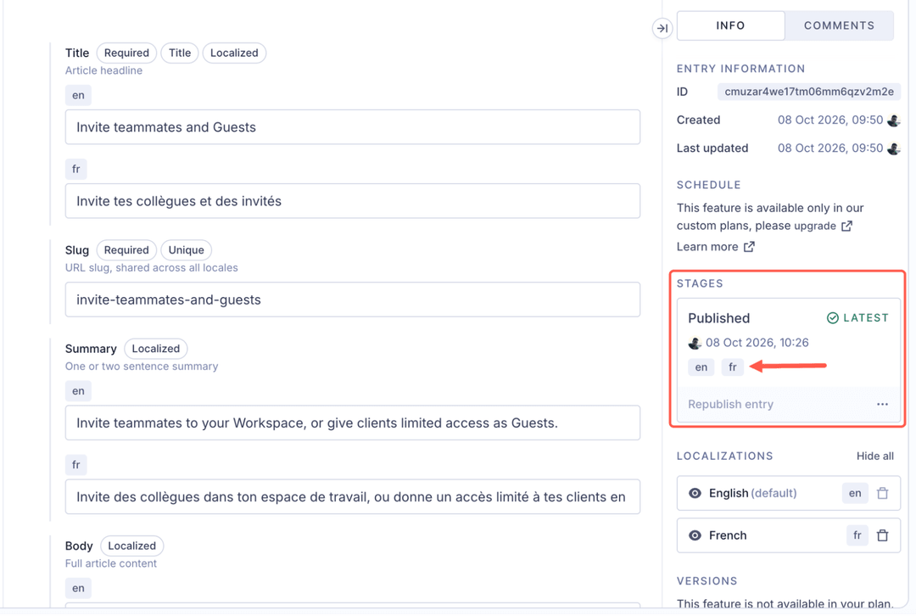Viewport: 916px width, 616px height.
Task: Click the en label under Summary
Action: (78, 391)
